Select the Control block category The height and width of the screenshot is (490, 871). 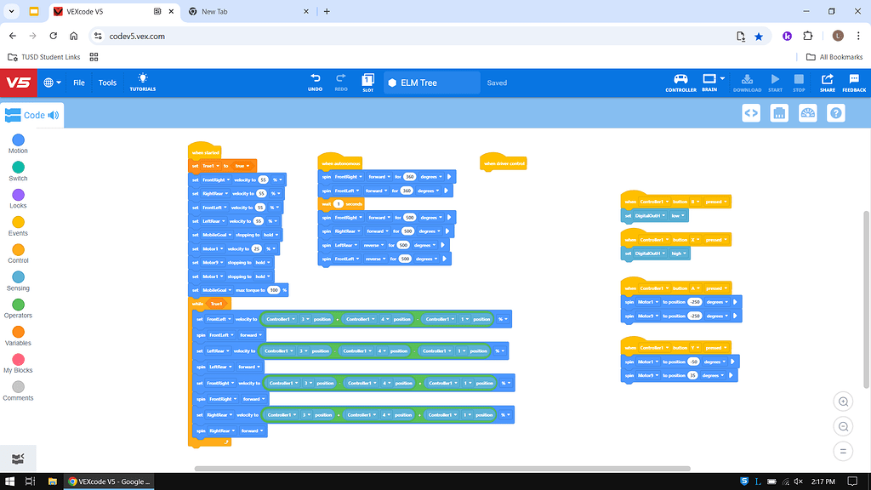(x=18, y=254)
